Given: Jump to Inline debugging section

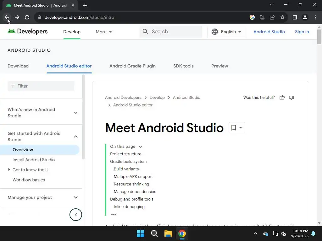Looking at the screenshot, I should click(129, 207).
